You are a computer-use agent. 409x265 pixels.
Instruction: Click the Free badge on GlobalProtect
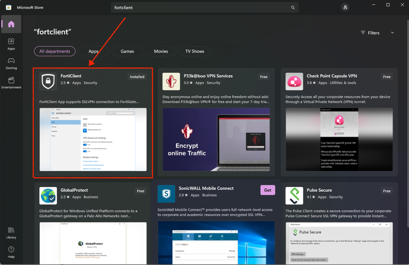click(141, 191)
